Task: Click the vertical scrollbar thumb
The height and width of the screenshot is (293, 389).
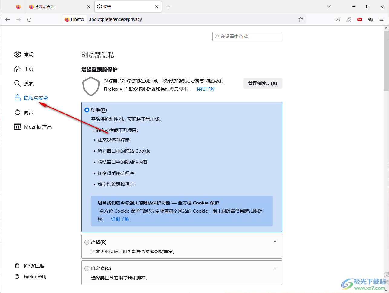Action: [x=386, y=61]
